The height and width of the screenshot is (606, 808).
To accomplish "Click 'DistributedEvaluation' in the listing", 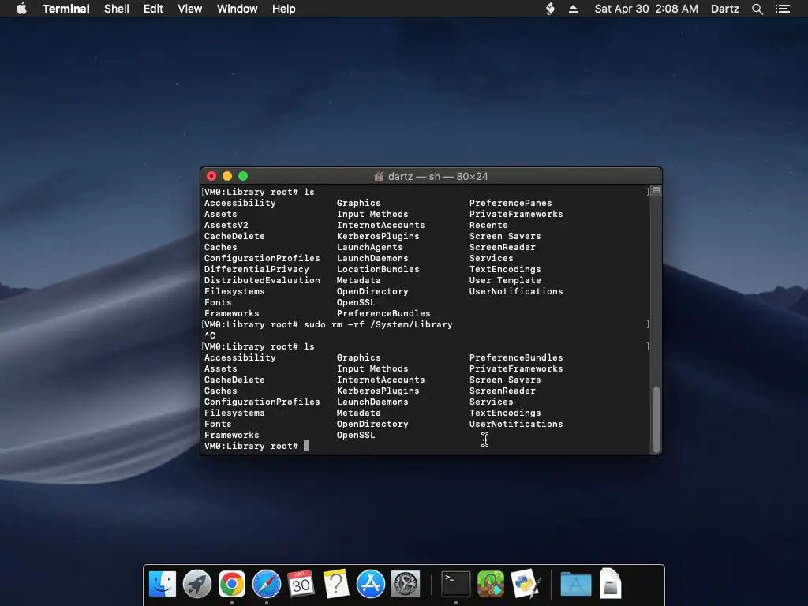I will tap(262, 280).
